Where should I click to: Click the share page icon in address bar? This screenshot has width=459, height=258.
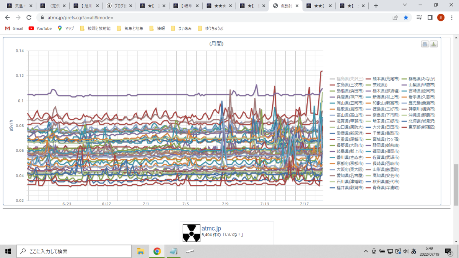395,18
